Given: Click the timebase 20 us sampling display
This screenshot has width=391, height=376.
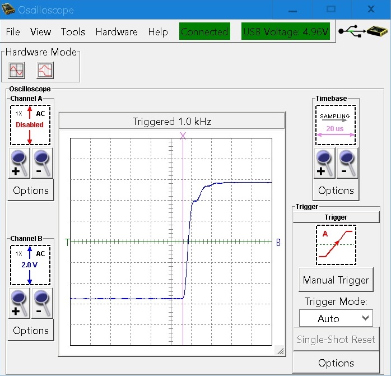Looking at the screenshot, I should 336,124.
